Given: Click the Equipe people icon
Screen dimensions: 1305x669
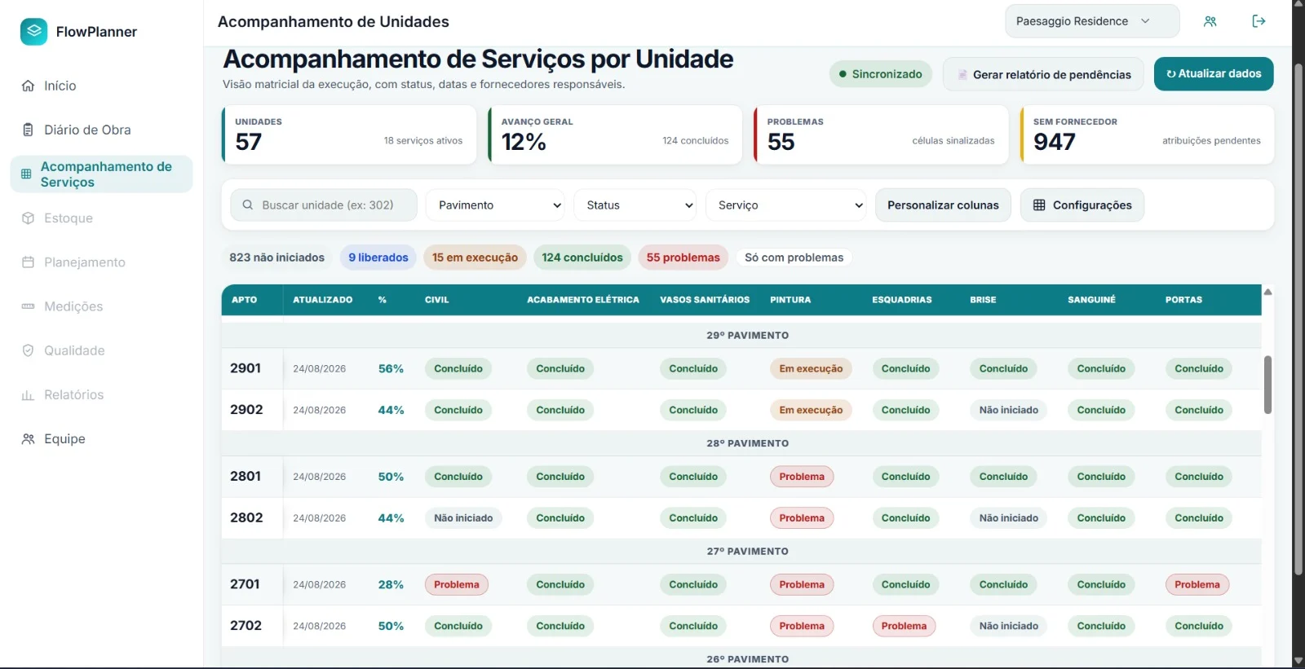Looking at the screenshot, I should click(x=28, y=438).
